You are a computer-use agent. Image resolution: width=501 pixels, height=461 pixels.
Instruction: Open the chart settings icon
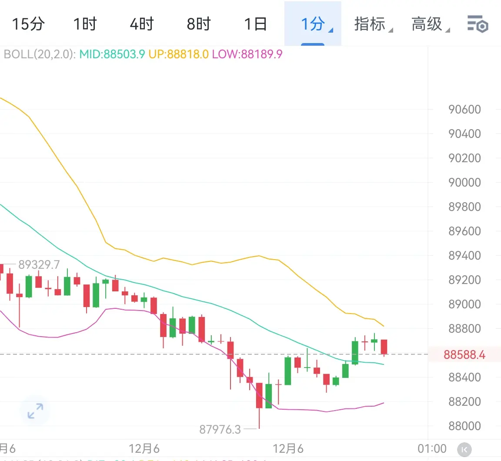478,24
